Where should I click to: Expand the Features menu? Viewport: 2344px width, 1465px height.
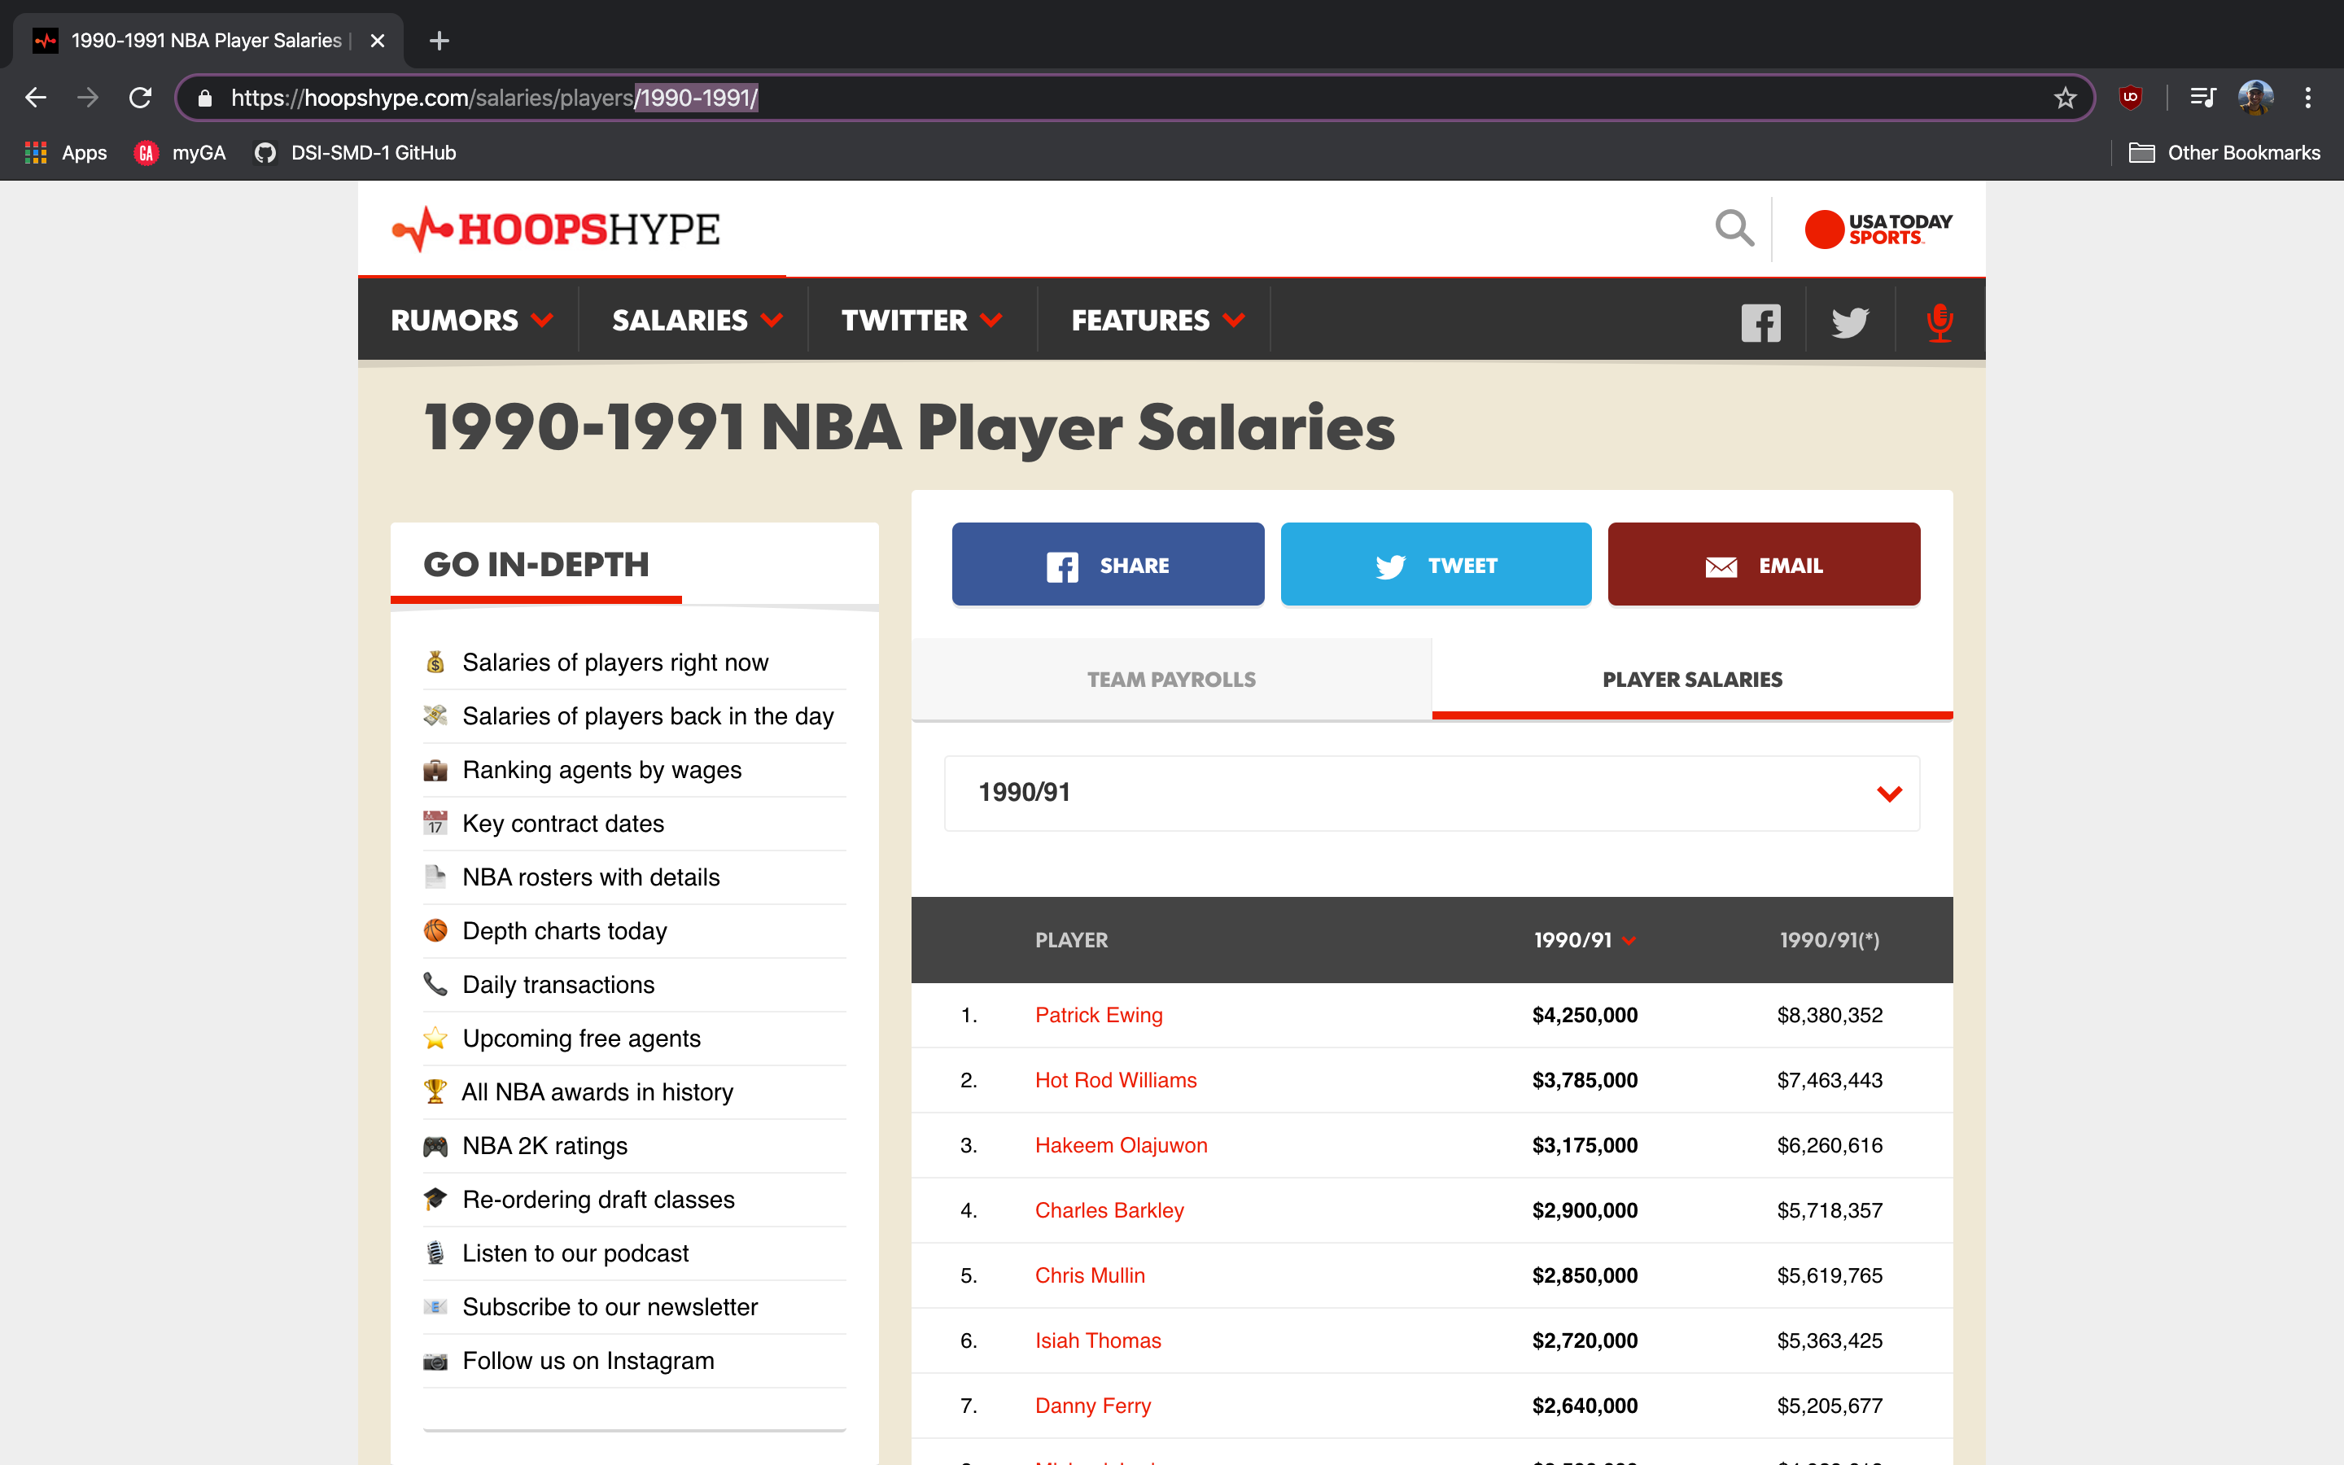tap(1158, 321)
